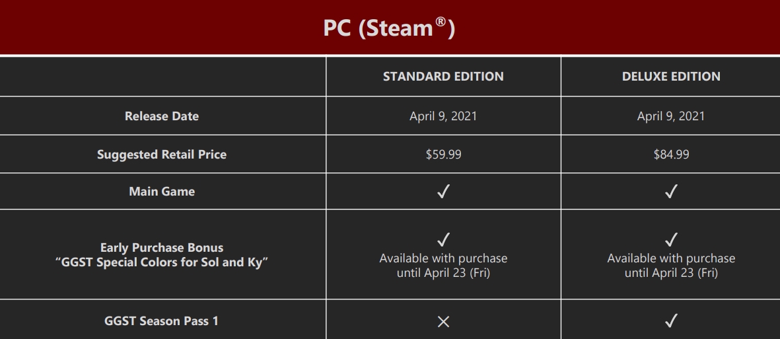Click the Early Purchase Bonus checkmark for Deluxe Edition

click(x=671, y=239)
